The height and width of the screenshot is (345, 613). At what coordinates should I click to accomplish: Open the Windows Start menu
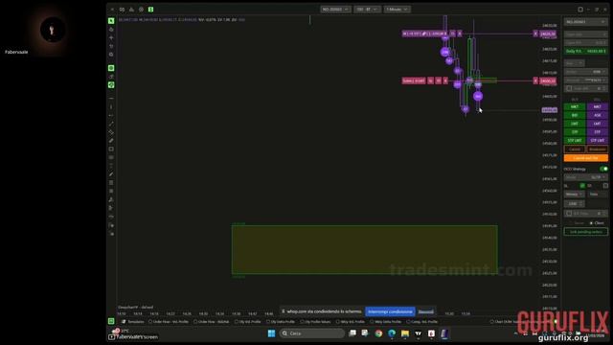click(x=271, y=333)
